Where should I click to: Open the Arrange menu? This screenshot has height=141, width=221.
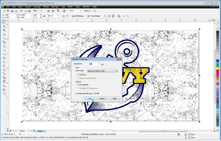point(37,7)
